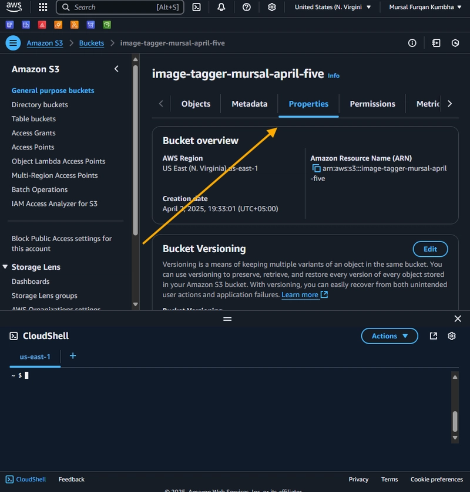Expand the account menu Mursal Furqan Kumbha

425,7
